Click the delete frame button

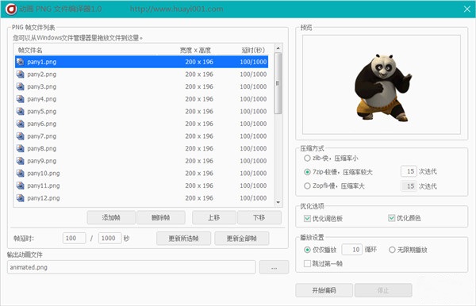click(x=161, y=217)
